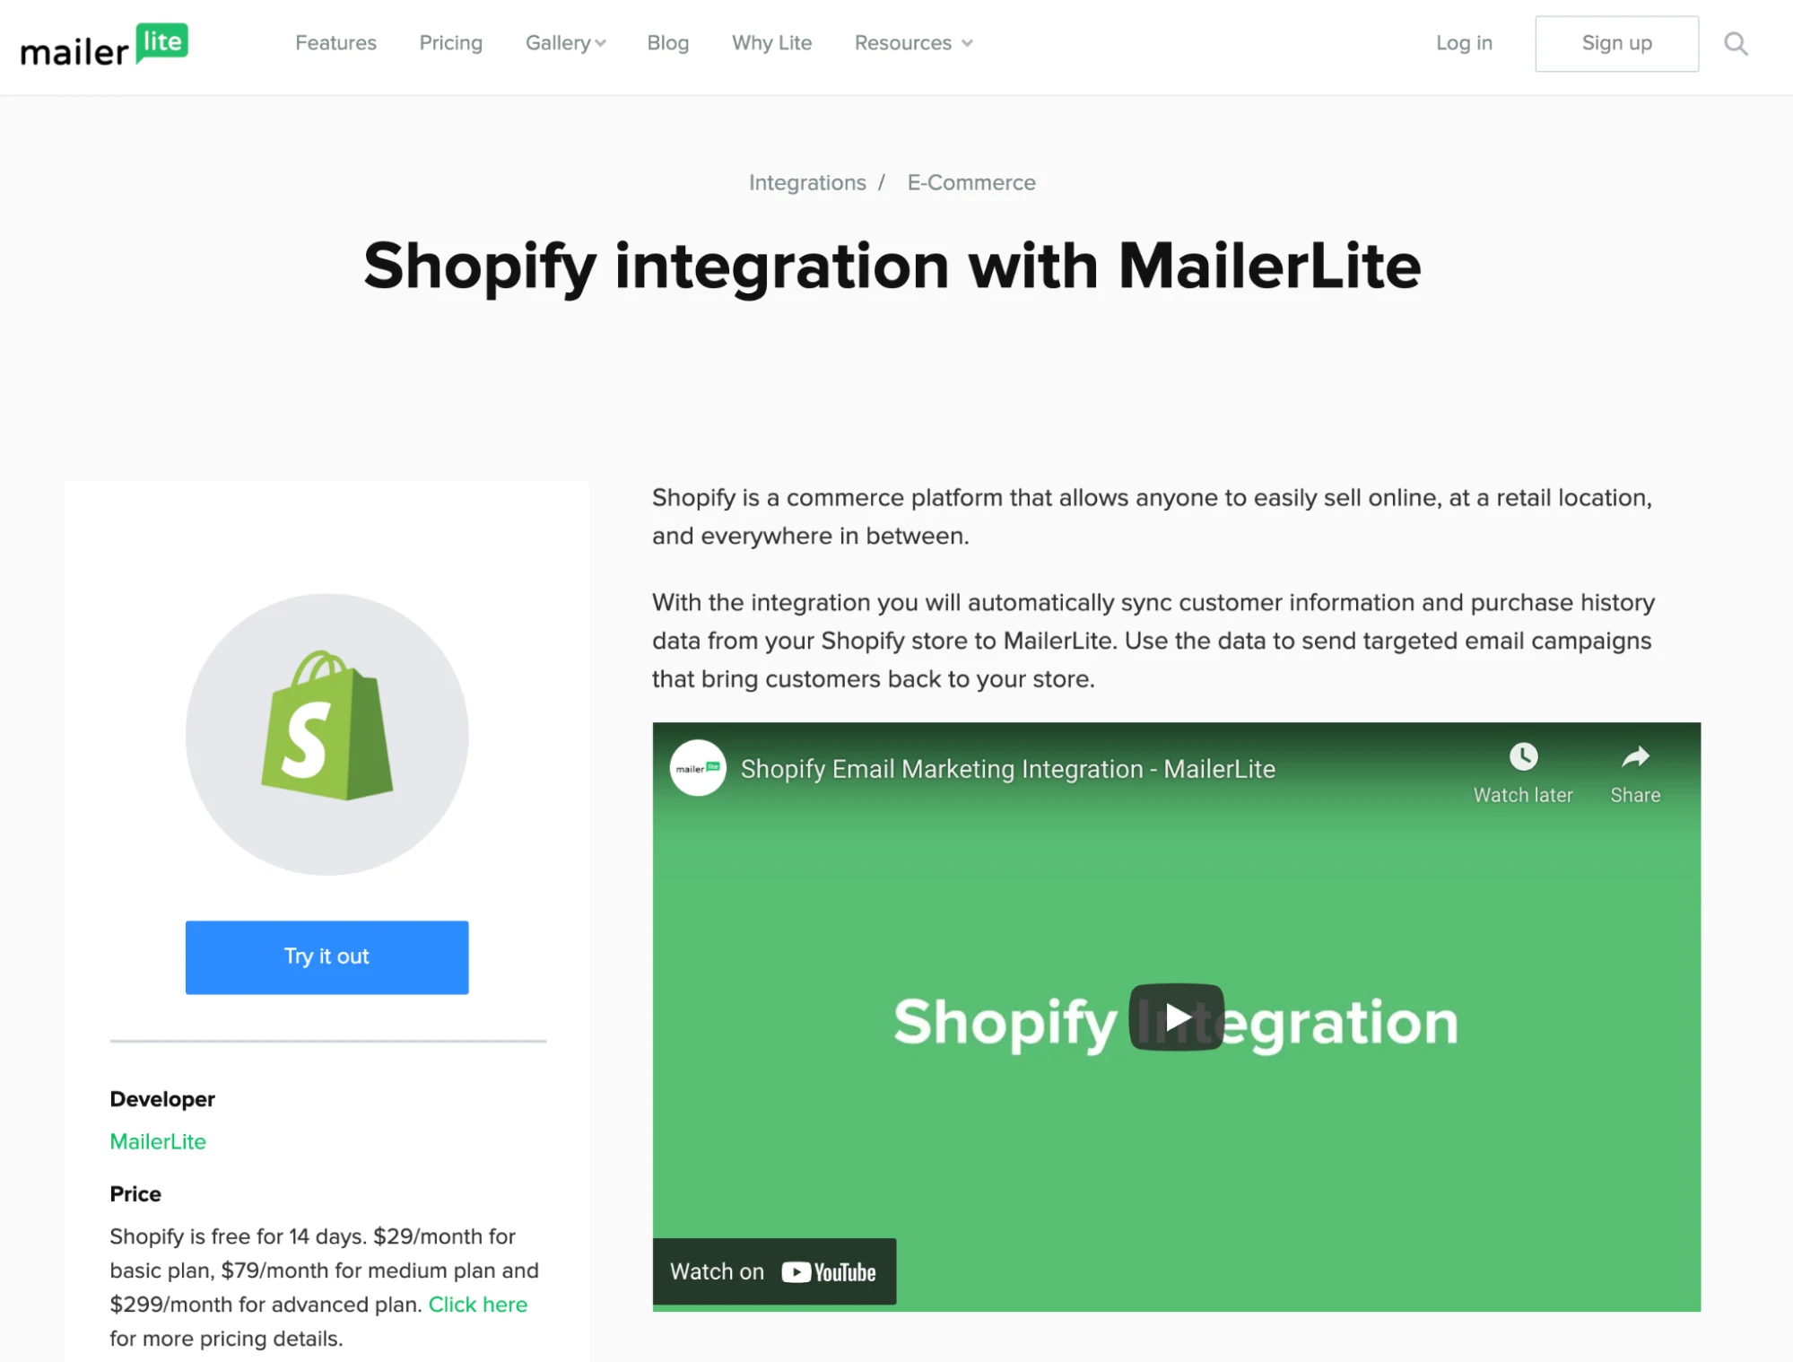Expand the Resources dropdown menu
The height and width of the screenshot is (1362, 1793).
(914, 43)
